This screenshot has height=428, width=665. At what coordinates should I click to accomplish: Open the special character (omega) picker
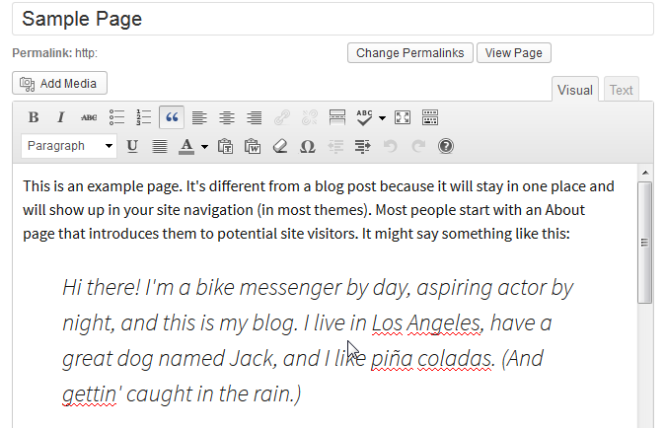point(307,146)
